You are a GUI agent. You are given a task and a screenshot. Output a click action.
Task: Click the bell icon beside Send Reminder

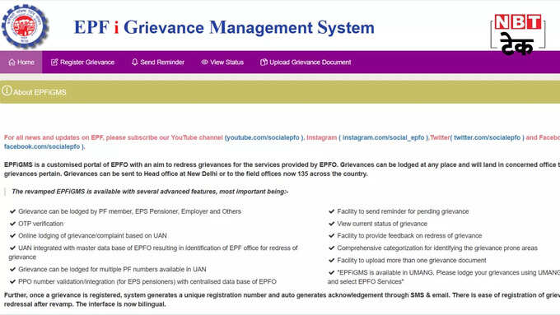point(134,62)
